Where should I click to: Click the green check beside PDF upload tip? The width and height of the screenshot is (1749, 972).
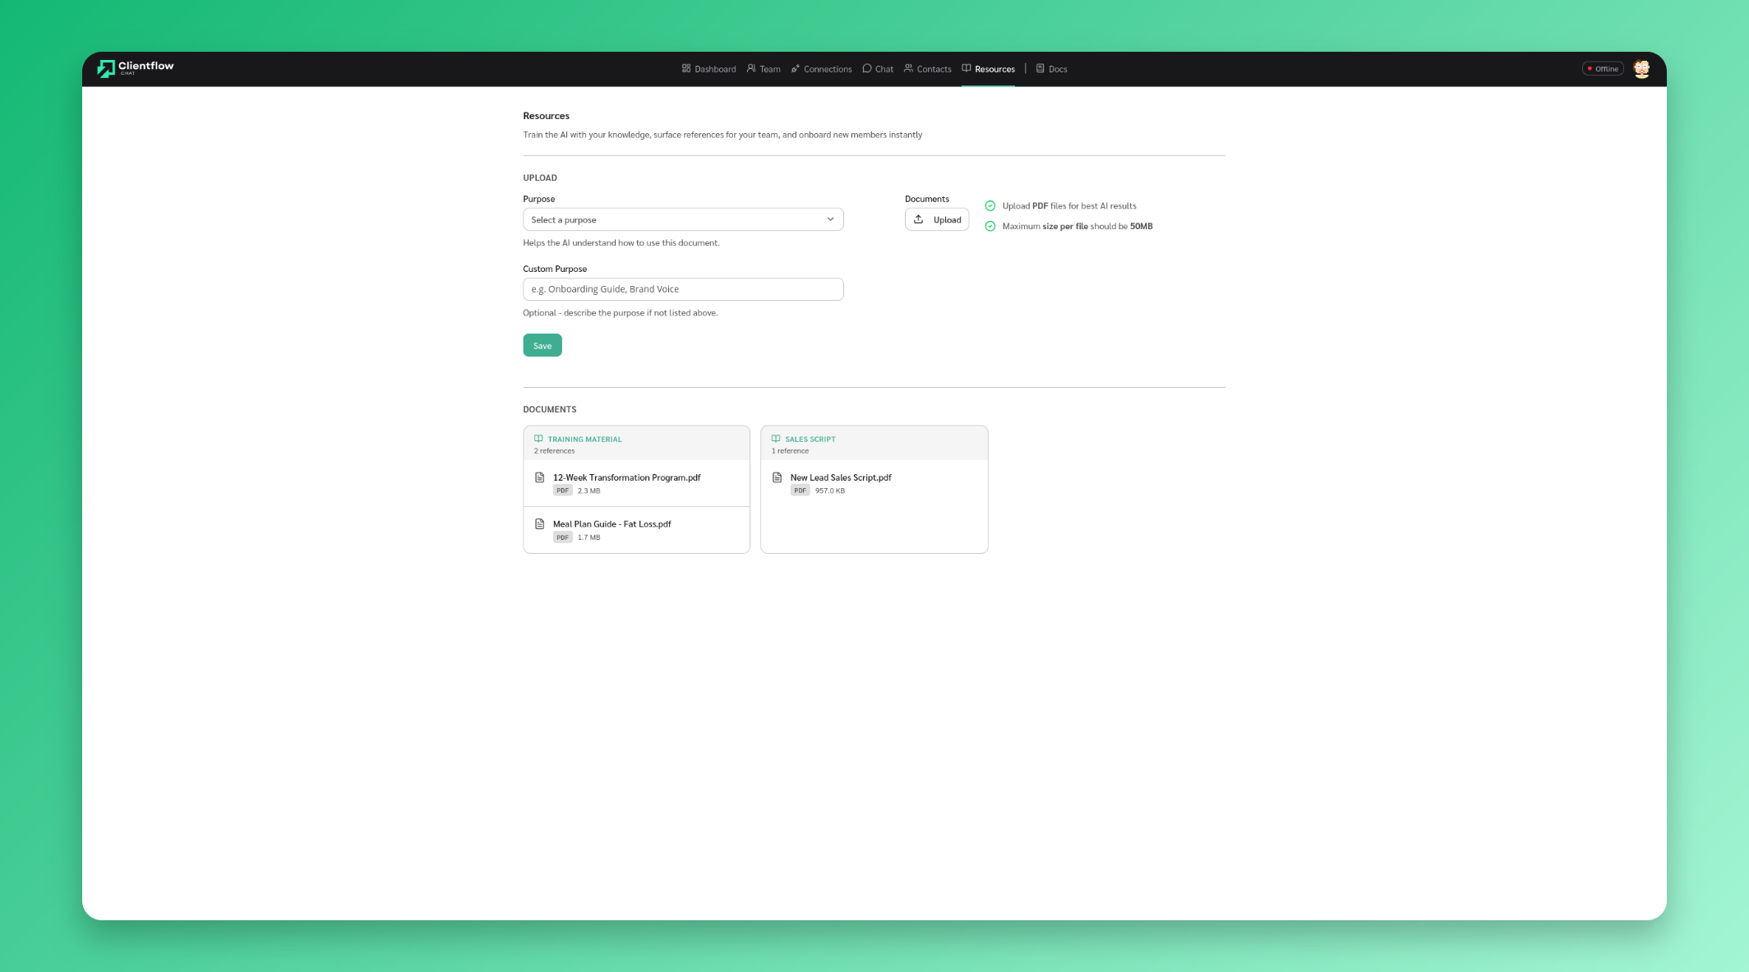pyautogui.click(x=990, y=205)
